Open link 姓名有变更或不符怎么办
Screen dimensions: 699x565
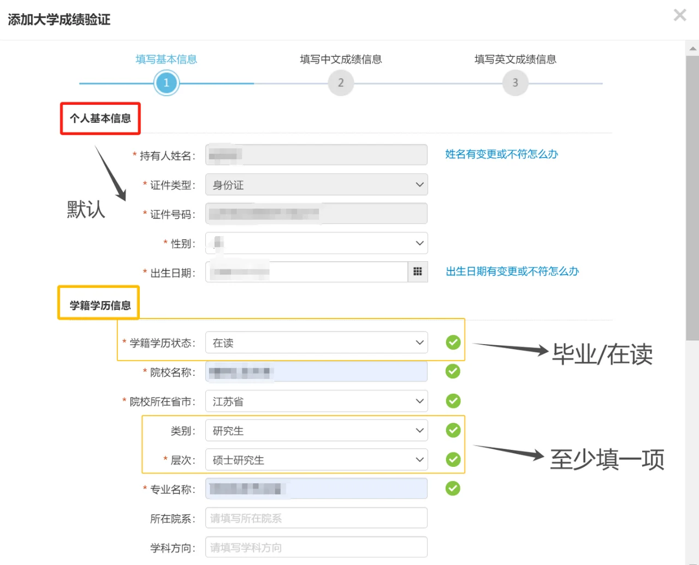click(501, 154)
